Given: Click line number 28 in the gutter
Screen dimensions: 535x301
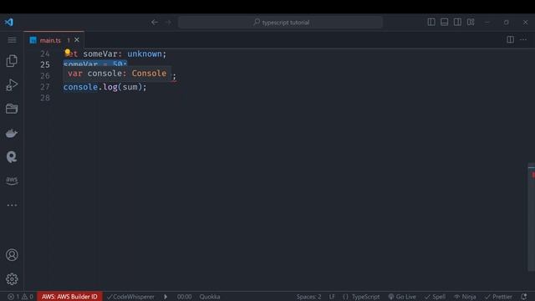Looking at the screenshot, I should [x=45, y=98].
